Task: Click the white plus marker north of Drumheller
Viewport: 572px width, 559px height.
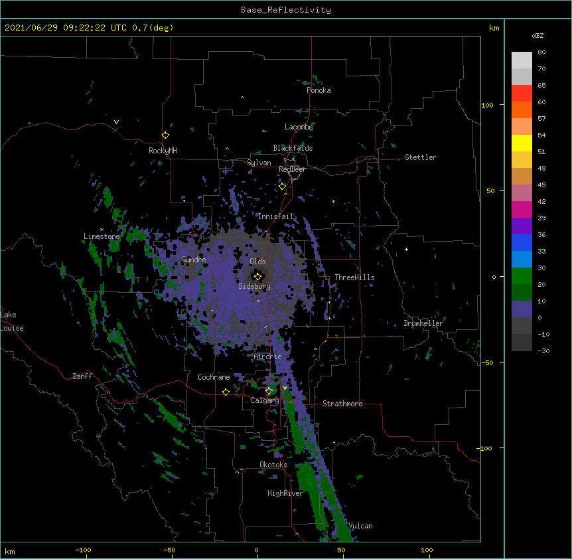Action: pyautogui.click(x=406, y=249)
